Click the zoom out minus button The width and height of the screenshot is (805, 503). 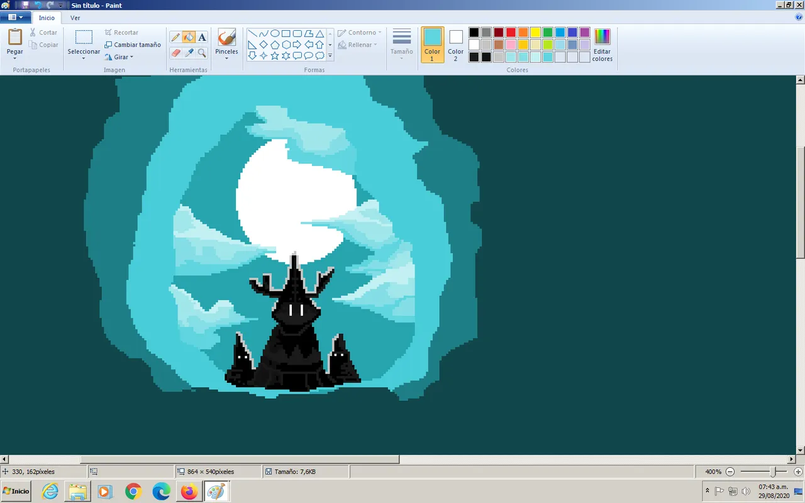[x=730, y=472]
